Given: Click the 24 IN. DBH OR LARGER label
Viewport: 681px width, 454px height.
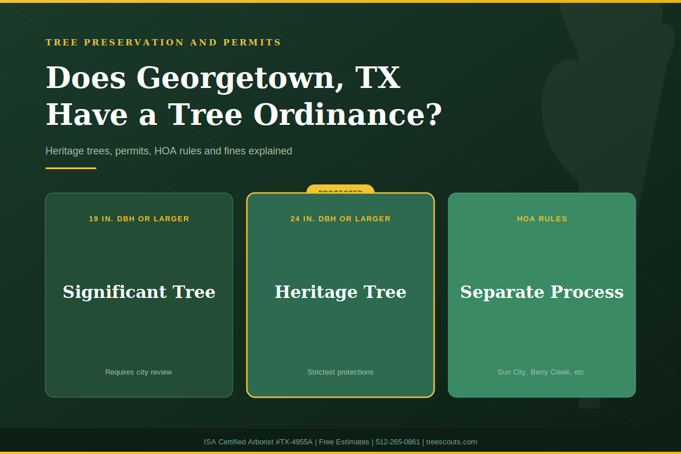Looking at the screenshot, I should (x=340, y=218).
